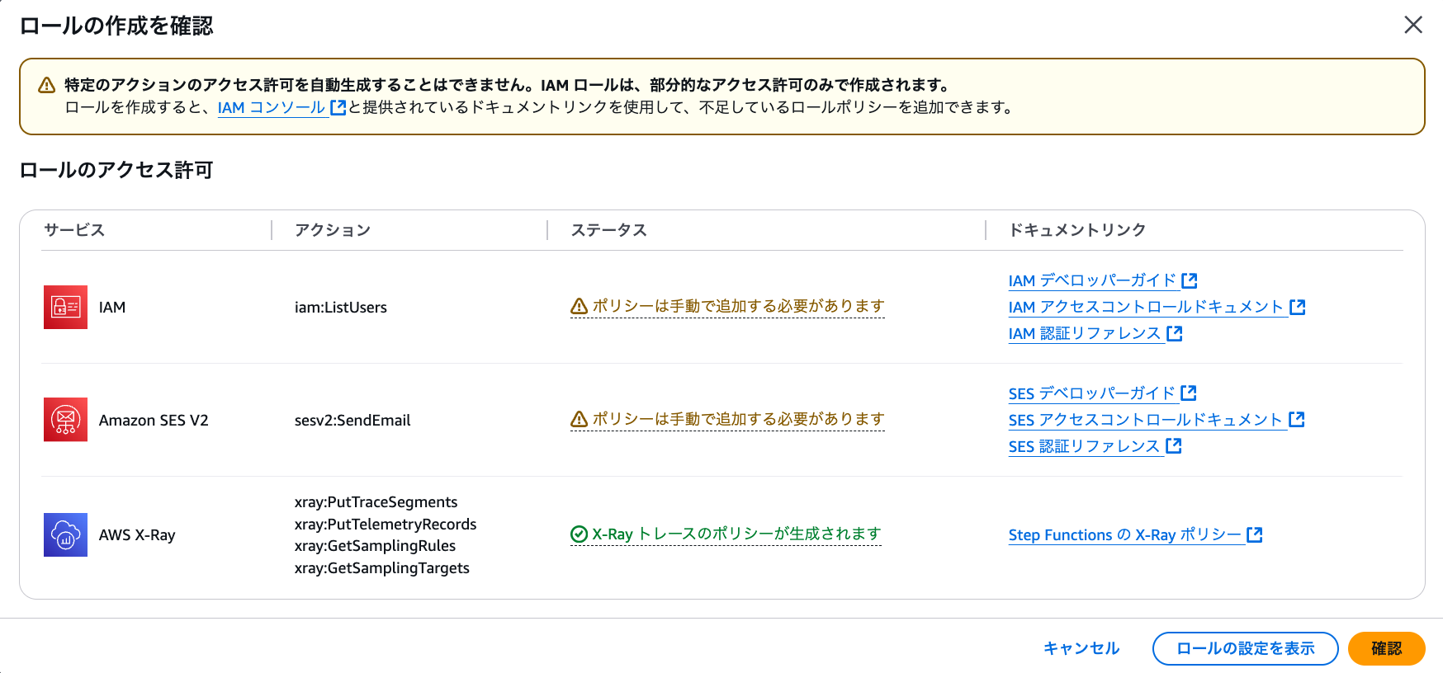Click external icon beside SES アクセスコントロールドキュメント

tap(1297, 419)
